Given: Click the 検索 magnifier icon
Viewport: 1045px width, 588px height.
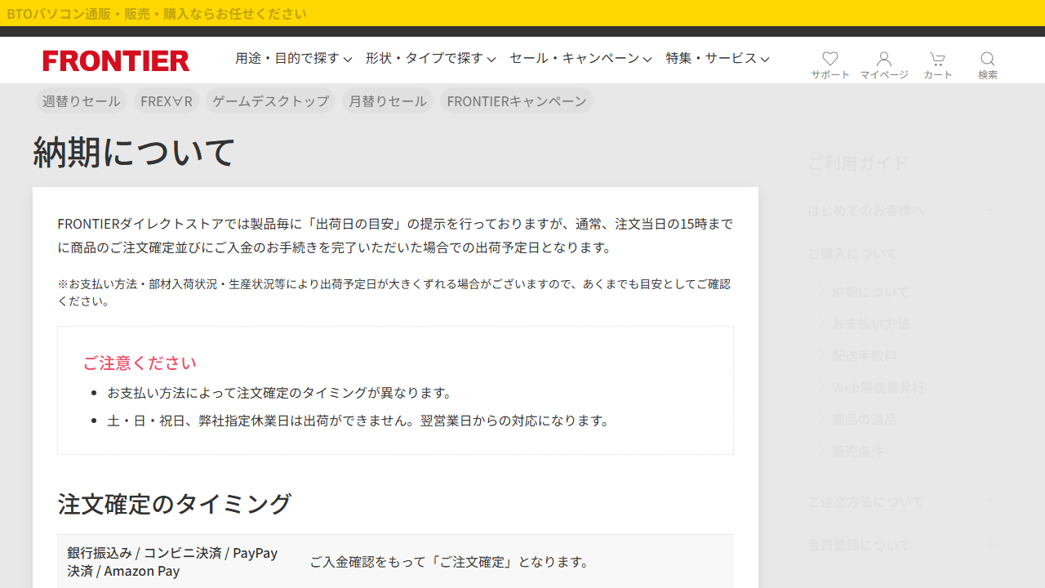Looking at the screenshot, I should click(x=988, y=65).
